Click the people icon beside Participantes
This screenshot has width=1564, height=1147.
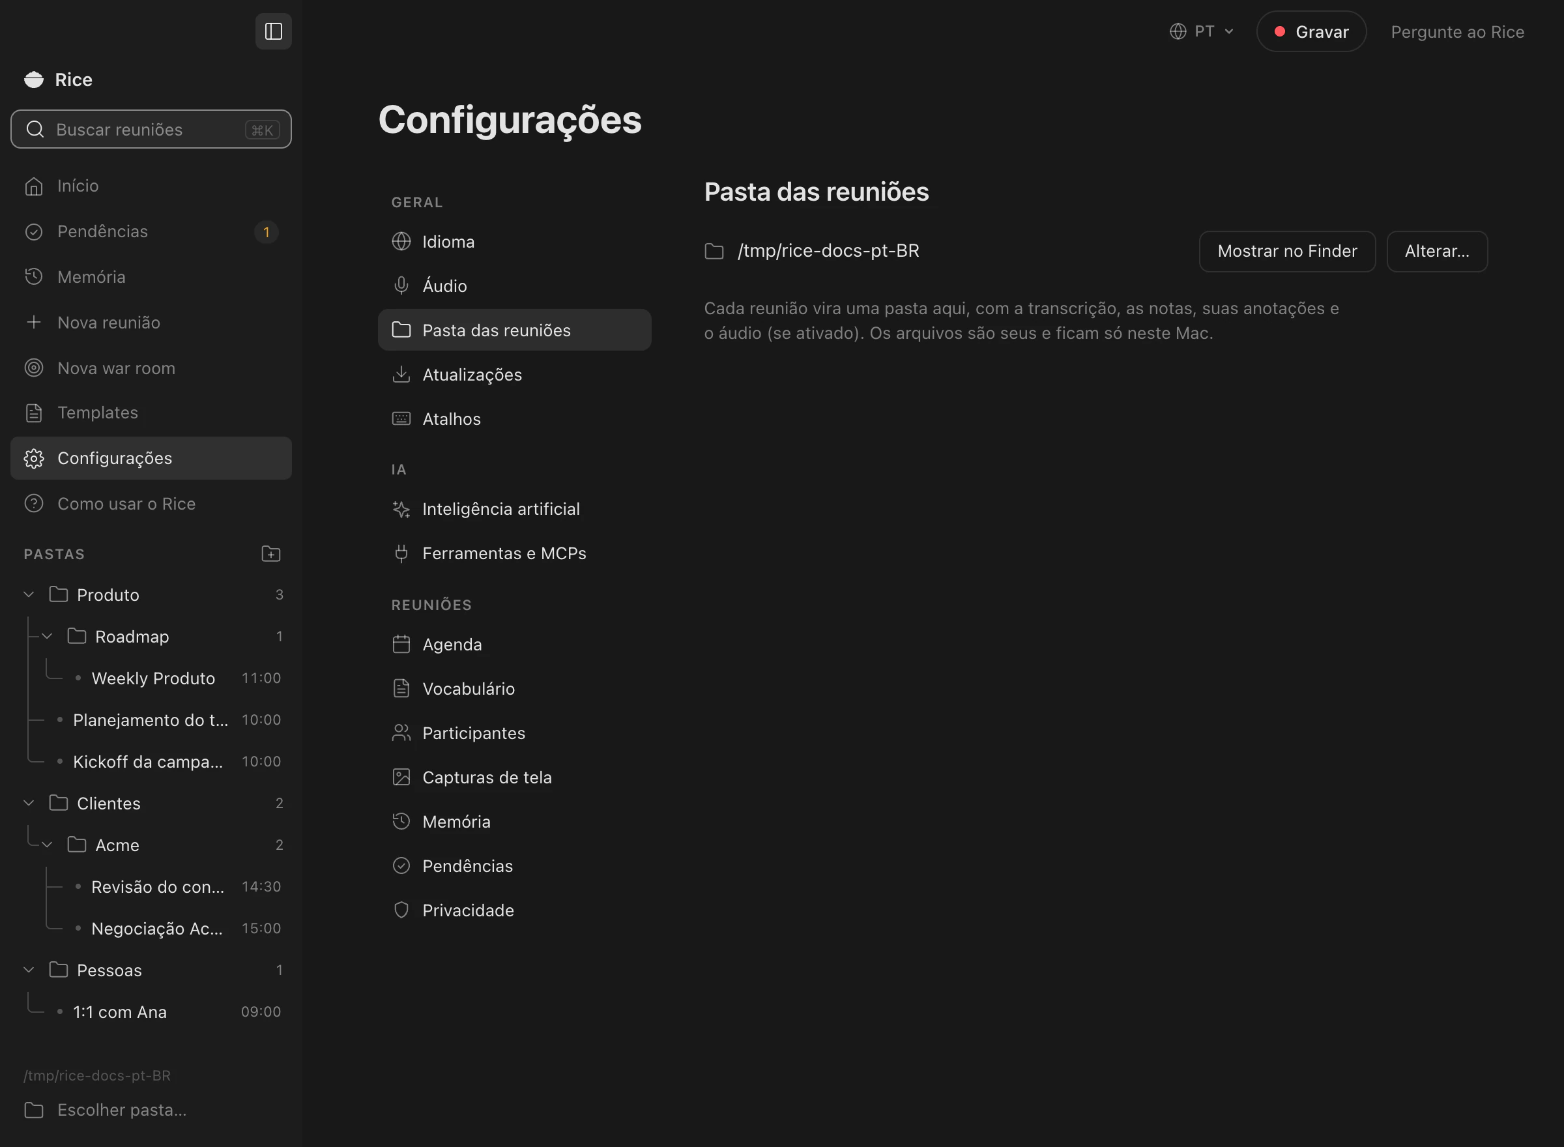point(401,733)
